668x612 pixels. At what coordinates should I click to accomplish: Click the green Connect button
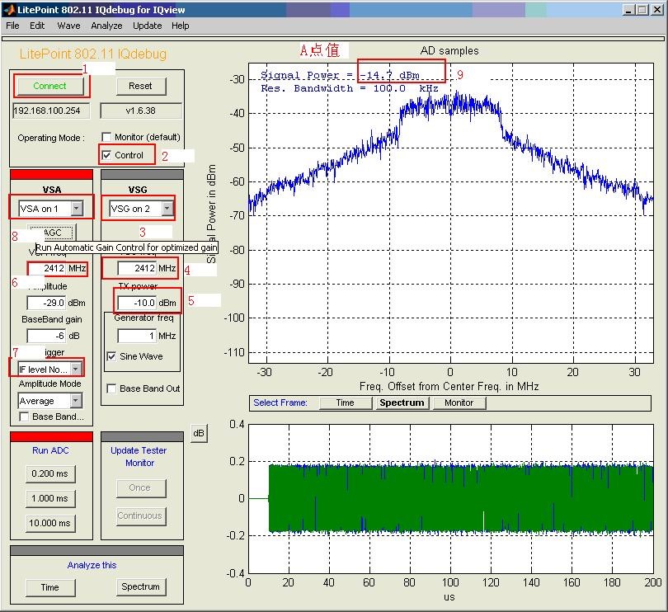(49, 86)
